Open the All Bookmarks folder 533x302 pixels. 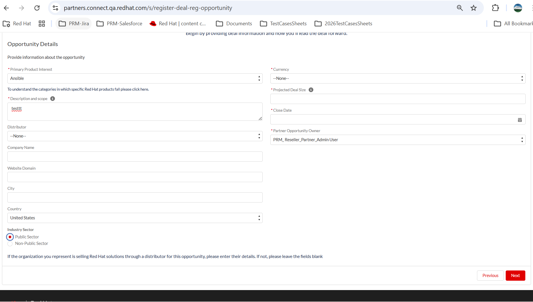(513, 24)
